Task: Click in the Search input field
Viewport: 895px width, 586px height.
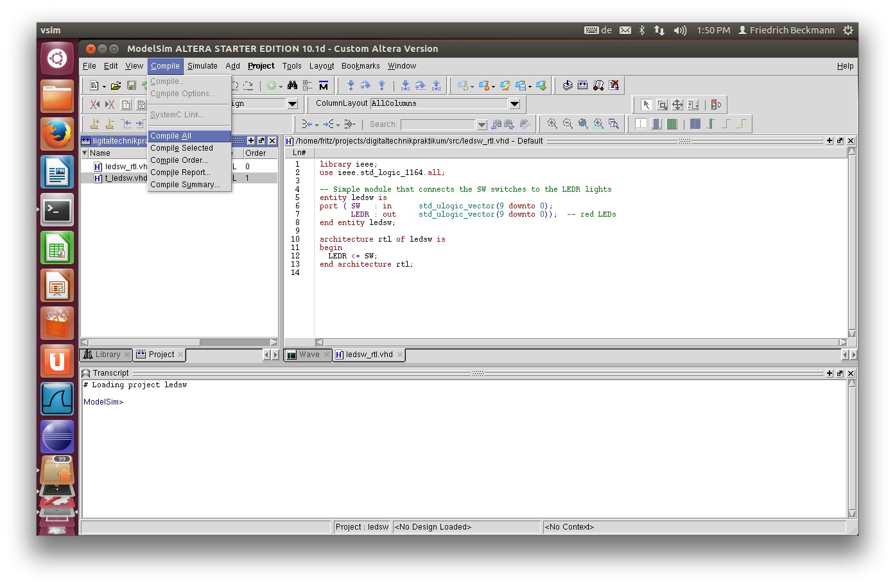Action: click(x=438, y=124)
